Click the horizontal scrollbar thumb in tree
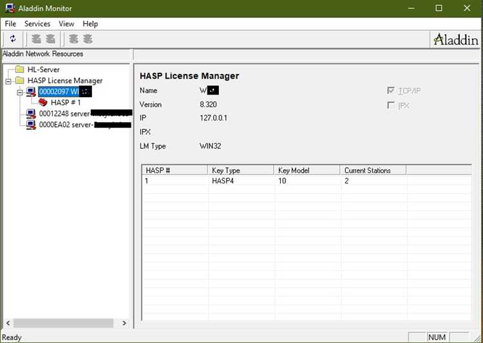The image size is (483, 343). pyautogui.click(x=63, y=323)
